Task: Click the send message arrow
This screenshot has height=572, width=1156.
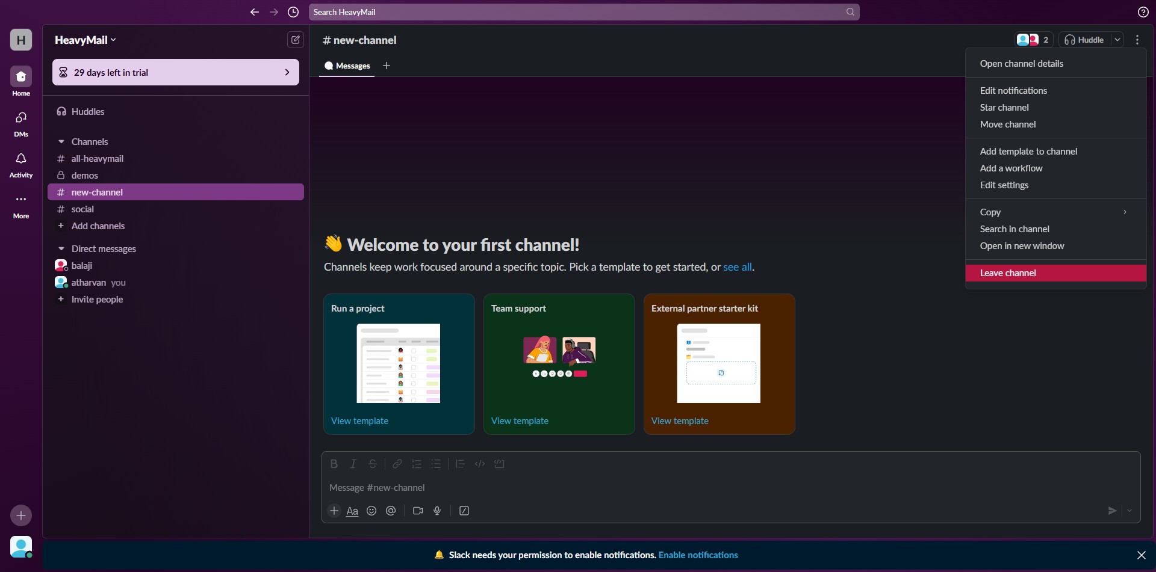Action: coord(1112,511)
